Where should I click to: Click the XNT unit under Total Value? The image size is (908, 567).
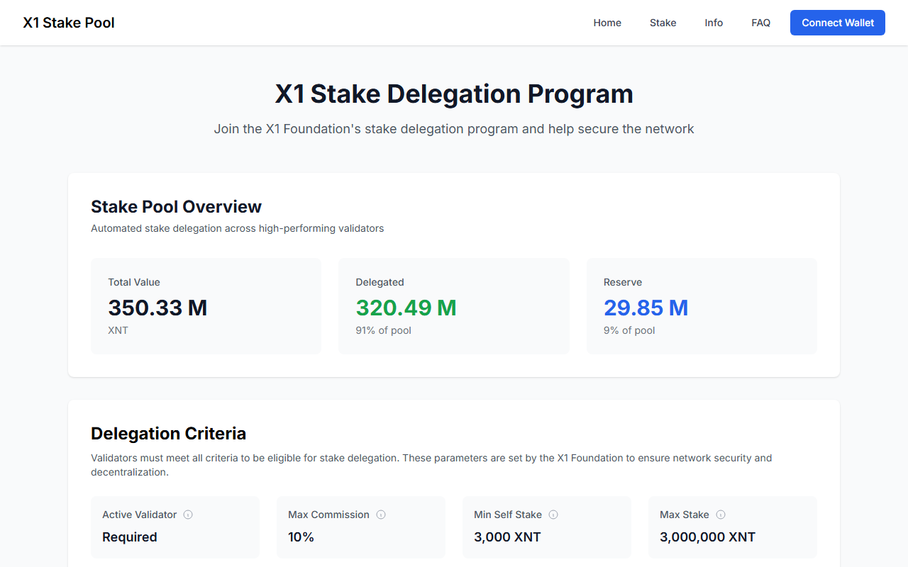(118, 330)
